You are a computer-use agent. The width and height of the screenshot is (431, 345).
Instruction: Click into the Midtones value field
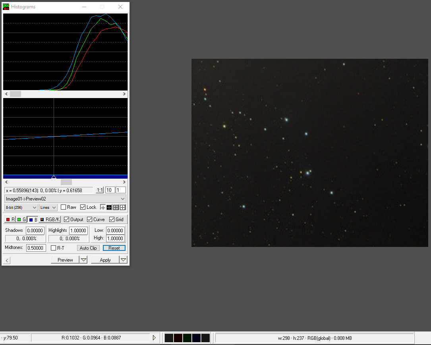[36, 248]
